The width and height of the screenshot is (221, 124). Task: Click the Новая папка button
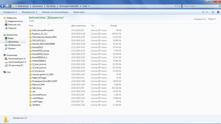pos(79,12)
